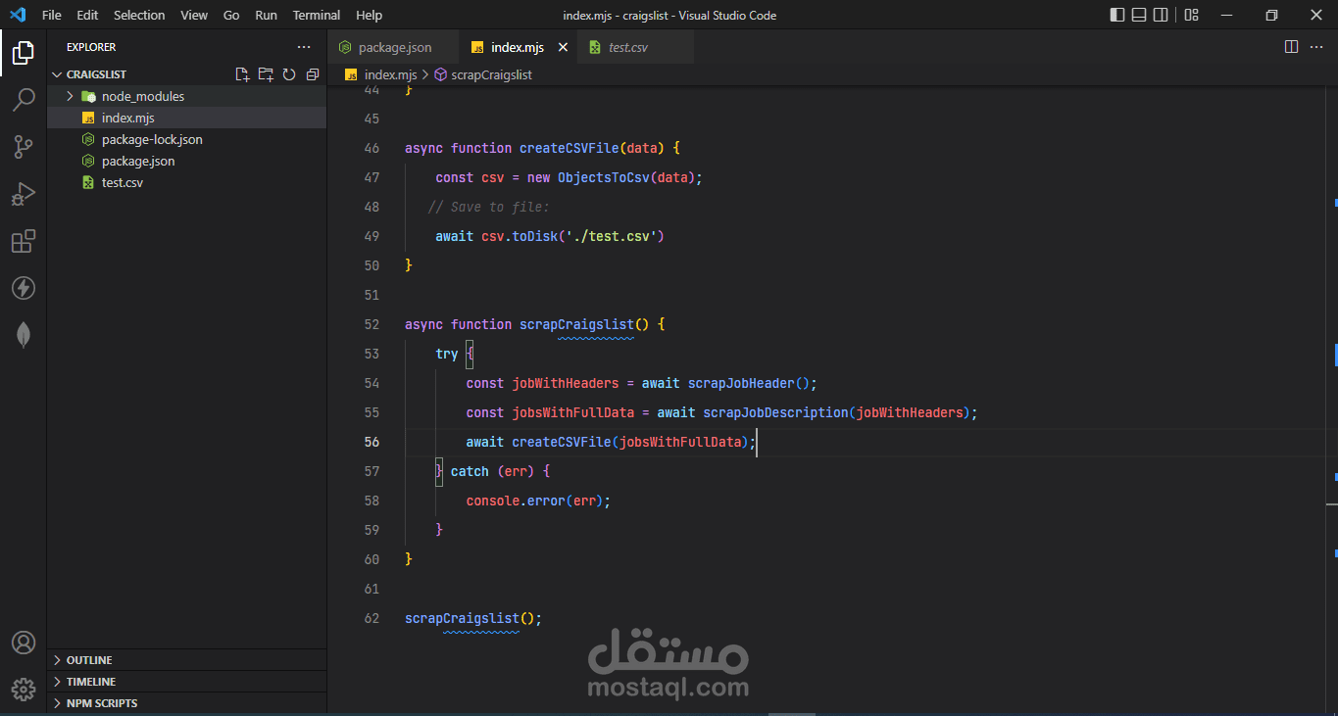The width and height of the screenshot is (1338, 716).
Task: Open the MongoDB leaf icon
Action: click(24, 335)
